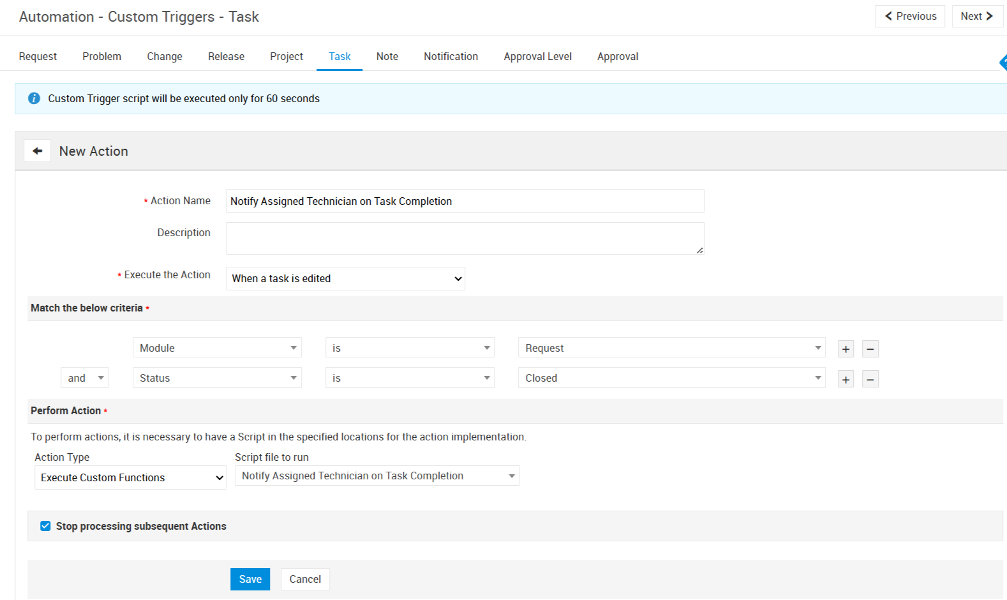Save the new action
Viewport: 1007px width, 600px height.
pyautogui.click(x=250, y=579)
